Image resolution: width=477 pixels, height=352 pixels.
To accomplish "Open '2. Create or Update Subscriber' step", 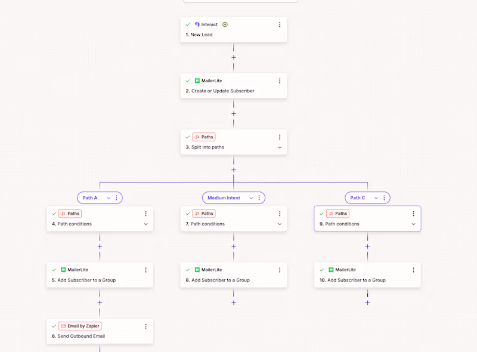I will click(234, 86).
